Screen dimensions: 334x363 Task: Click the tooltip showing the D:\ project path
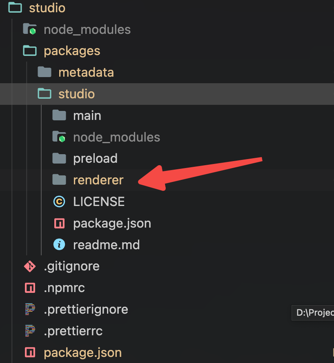313,313
